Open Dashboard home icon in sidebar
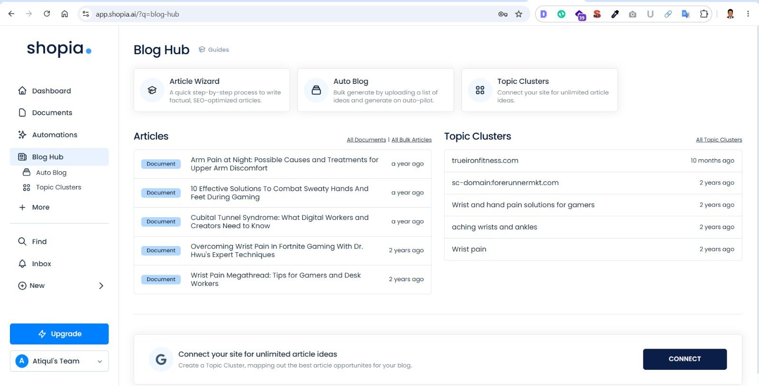Viewport: 759px width, 386px height. coord(22,91)
